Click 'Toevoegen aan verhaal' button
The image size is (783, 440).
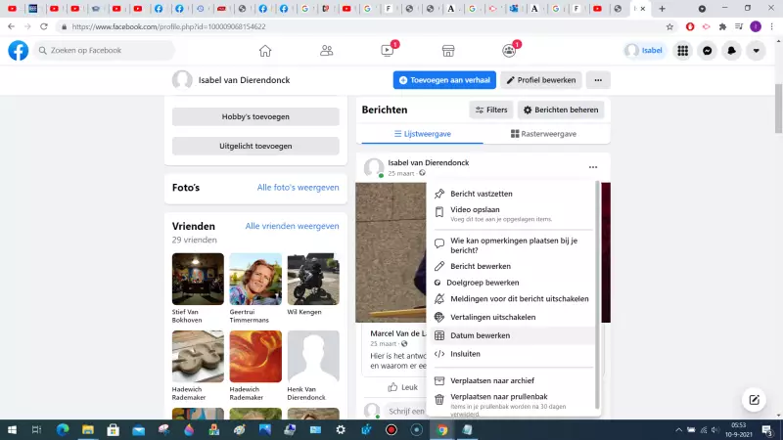coord(445,80)
